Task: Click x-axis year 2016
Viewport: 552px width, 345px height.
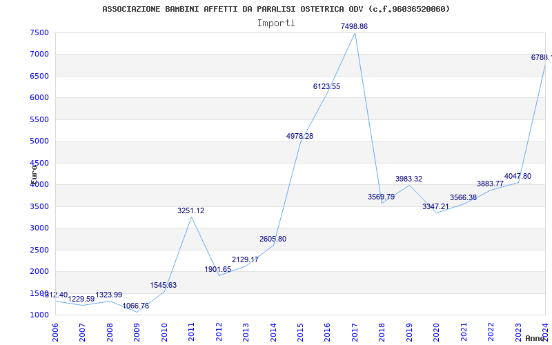Action: (328, 333)
